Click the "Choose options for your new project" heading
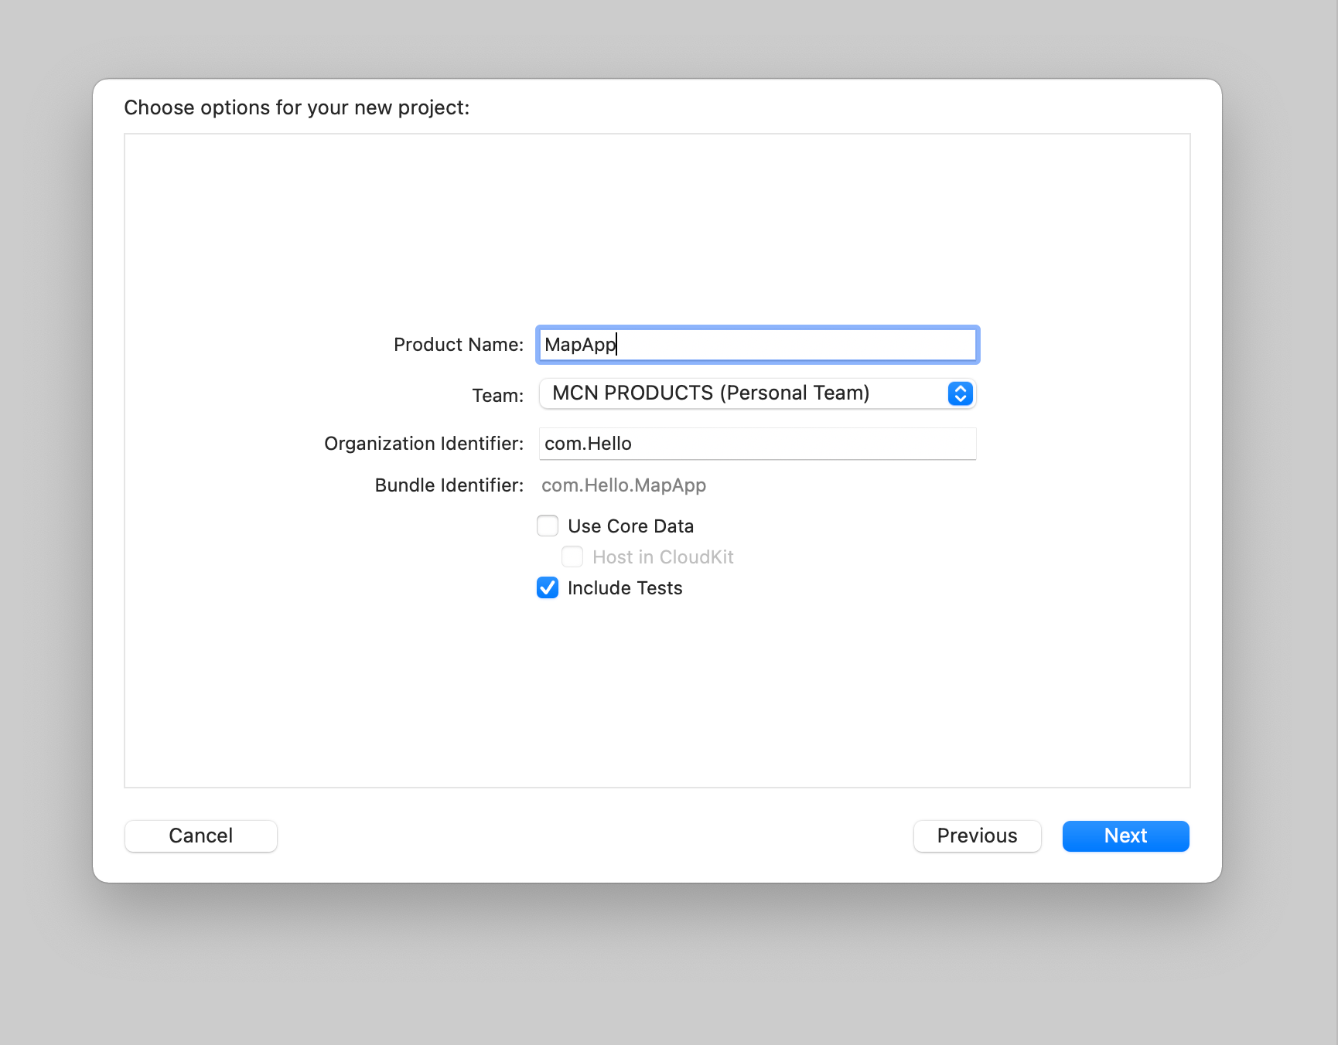 [296, 107]
